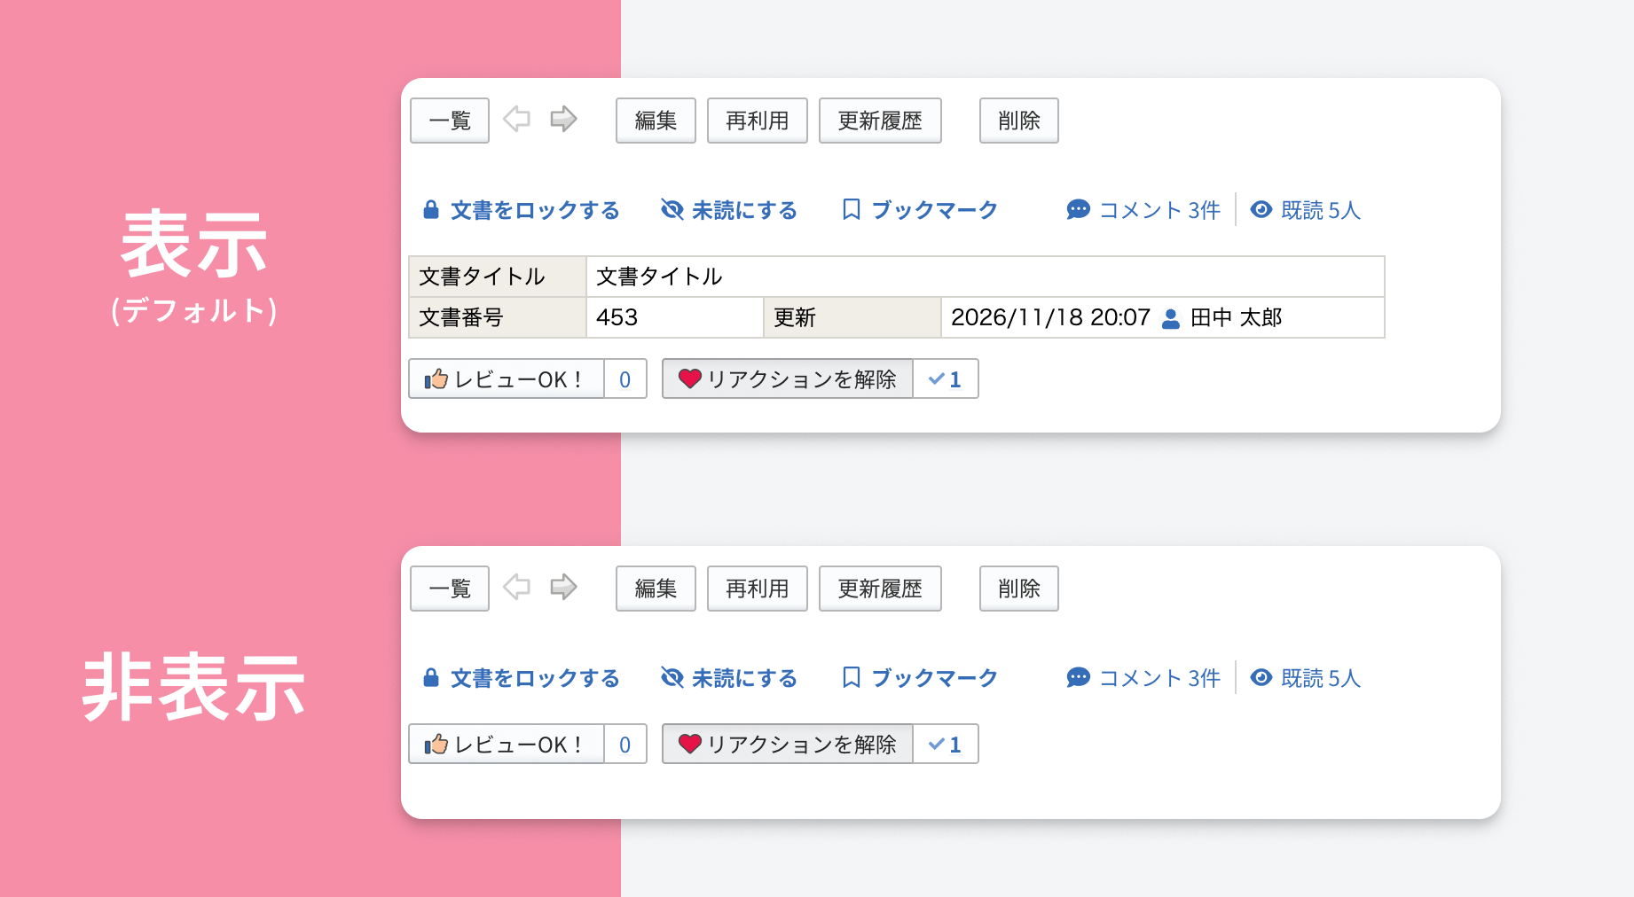This screenshot has height=897, width=1634.
Task: Click リアクションを解除 in the top panel
Action: click(x=788, y=379)
